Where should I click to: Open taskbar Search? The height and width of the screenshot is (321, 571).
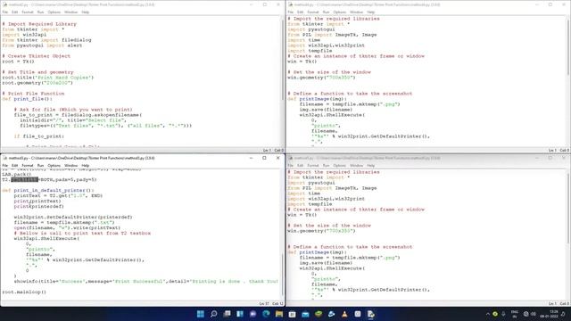pos(214,314)
